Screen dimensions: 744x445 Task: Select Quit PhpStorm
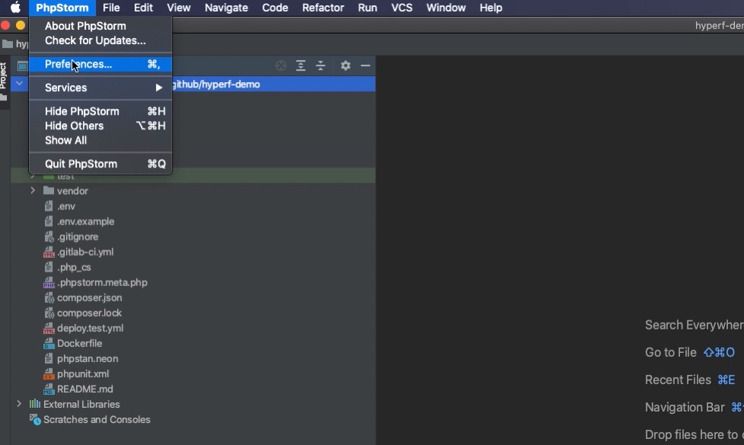coord(100,164)
